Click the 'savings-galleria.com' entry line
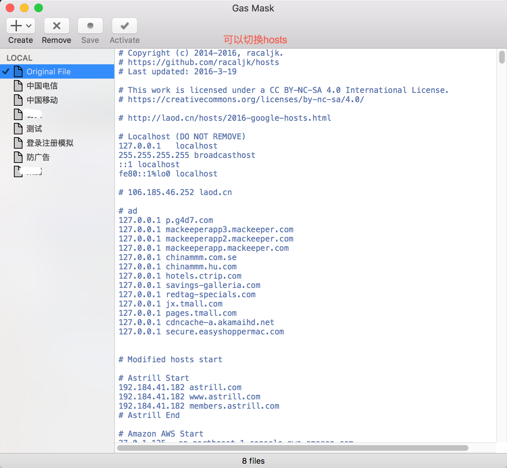Viewport: 507px width, 468px height. [x=190, y=285]
